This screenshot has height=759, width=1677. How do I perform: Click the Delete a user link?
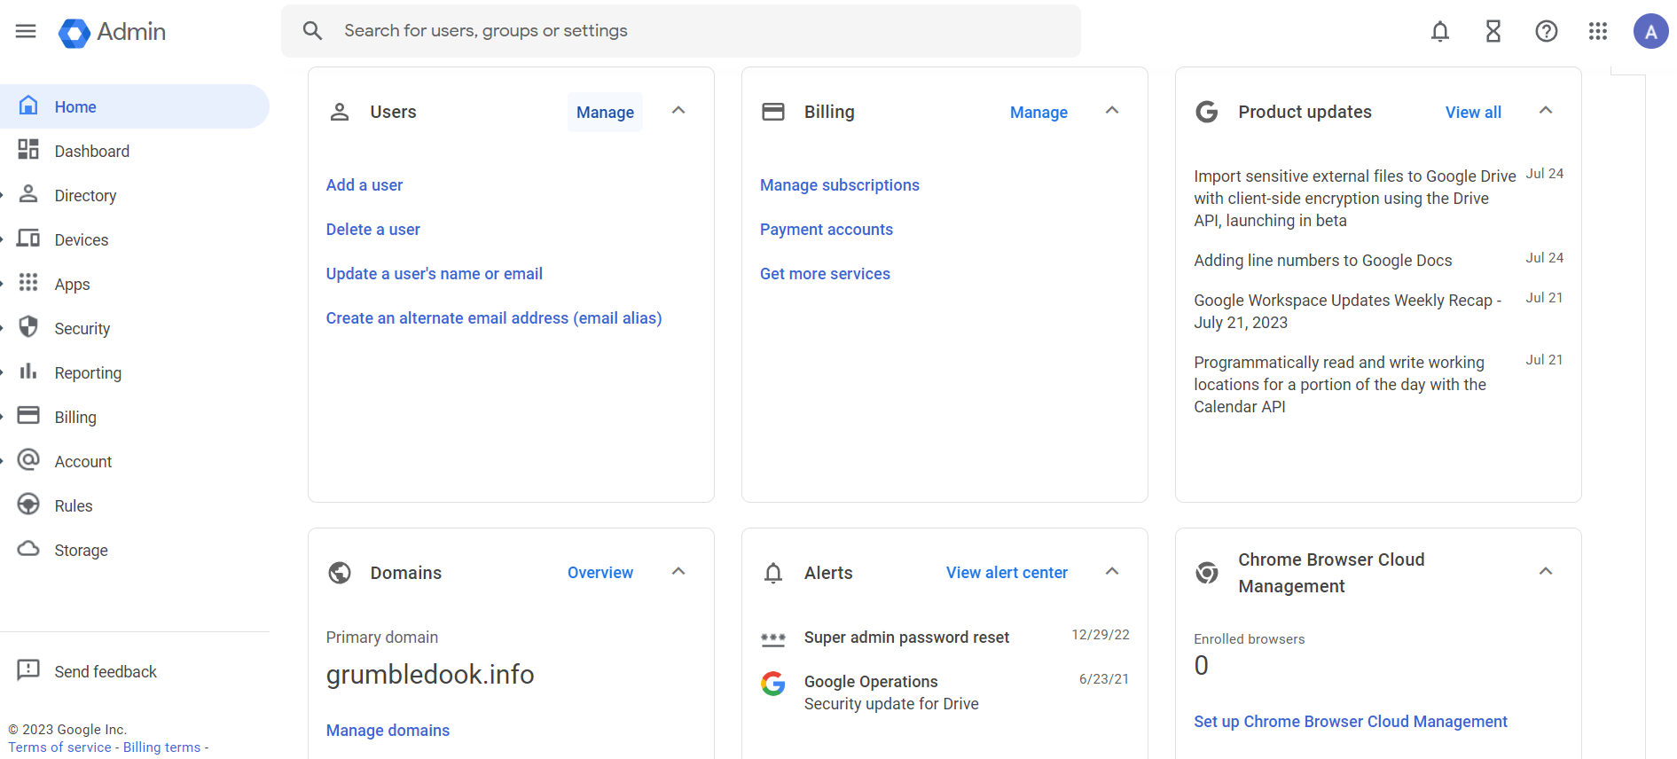click(373, 230)
